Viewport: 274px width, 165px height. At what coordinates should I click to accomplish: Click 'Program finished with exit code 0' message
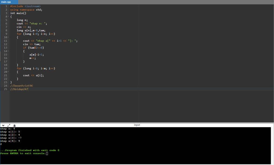coord(32,150)
